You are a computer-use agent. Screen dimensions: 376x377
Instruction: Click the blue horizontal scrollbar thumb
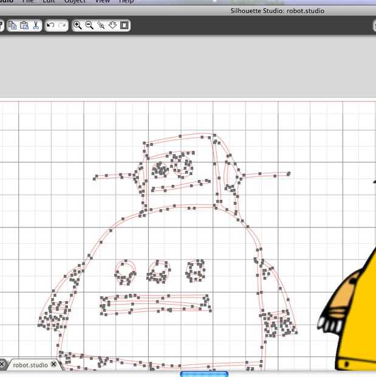coord(204,374)
